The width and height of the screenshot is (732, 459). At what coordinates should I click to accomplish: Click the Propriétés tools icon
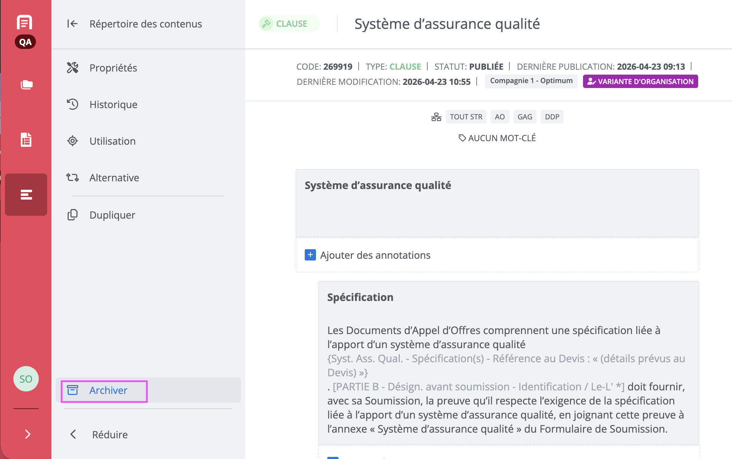tap(73, 68)
